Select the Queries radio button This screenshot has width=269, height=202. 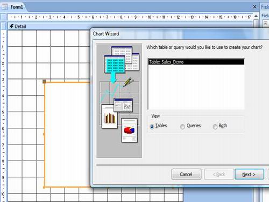[x=182, y=126]
